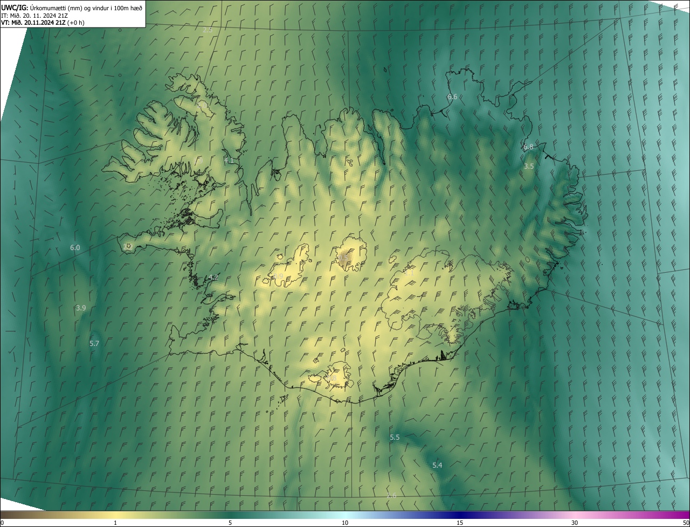The height and width of the screenshot is (527, 690).
Task: Click the 5.7 value label on the map
Action: [x=94, y=343]
